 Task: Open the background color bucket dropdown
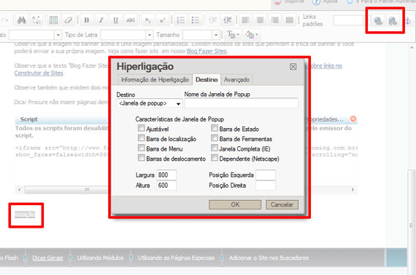(x=252, y=34)
